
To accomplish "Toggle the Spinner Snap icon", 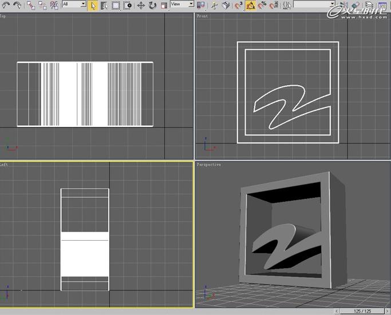I will 274,6.
